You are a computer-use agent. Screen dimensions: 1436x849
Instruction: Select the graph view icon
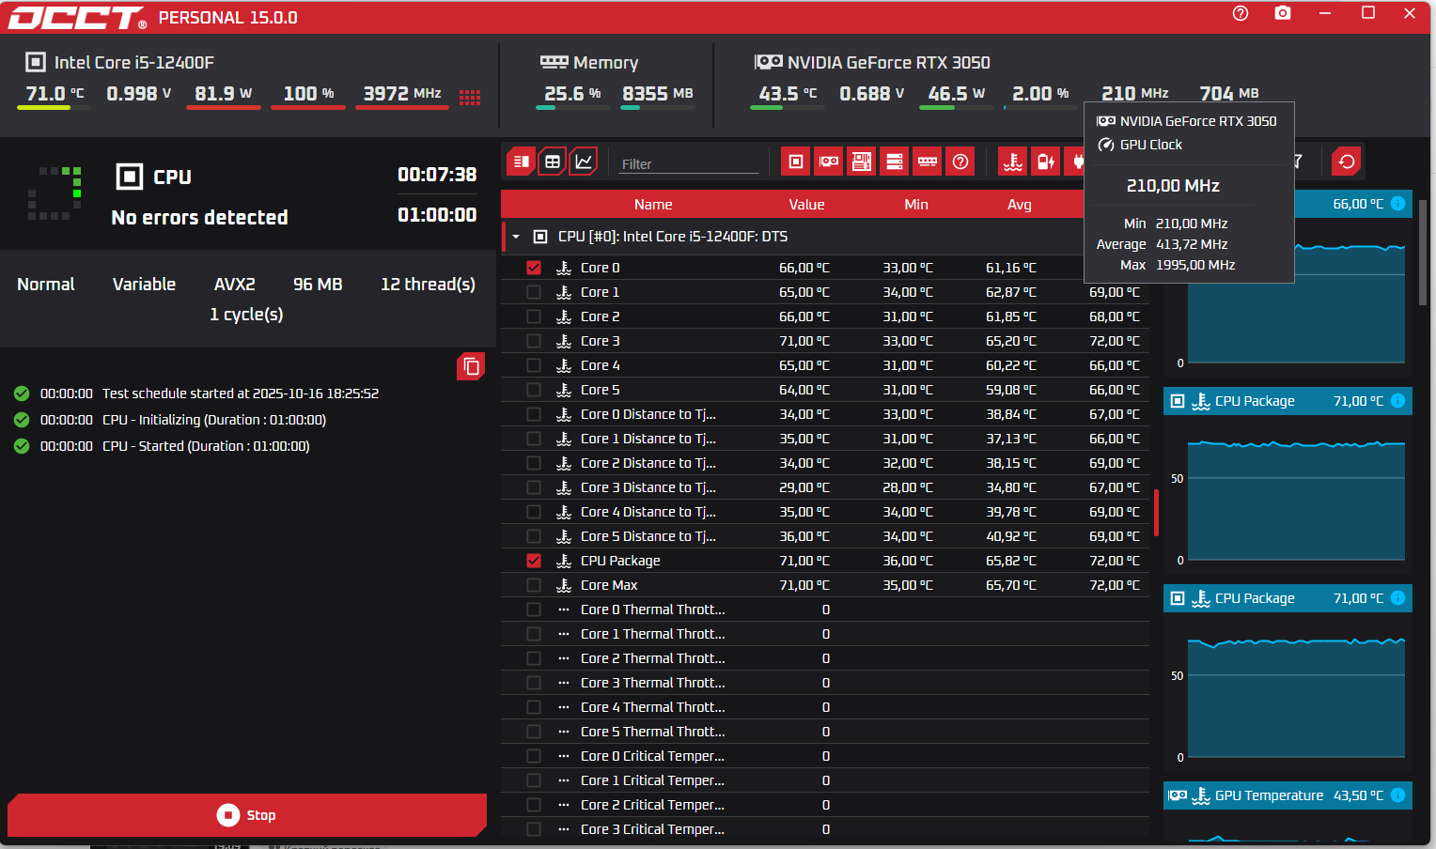584,162
